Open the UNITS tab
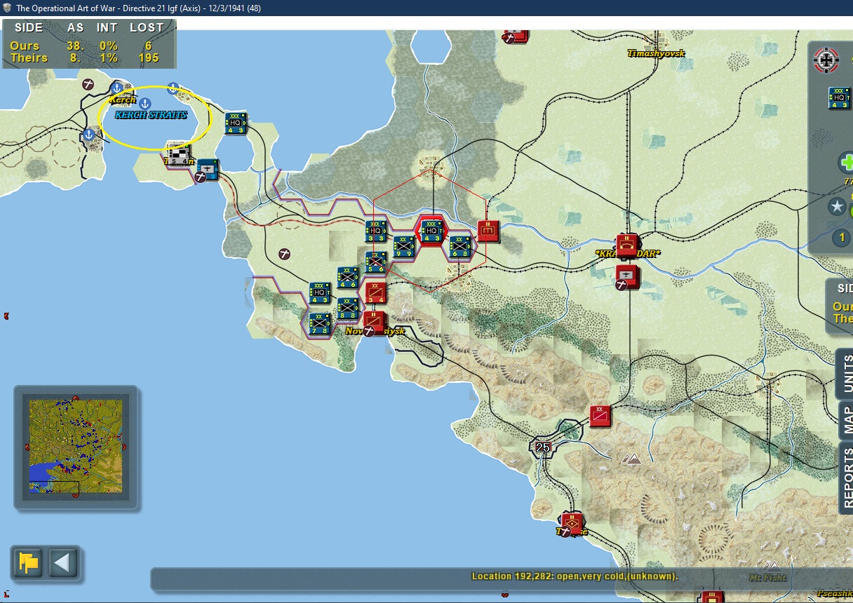The height and width of the screenshot is (603, 853). click(x=846, y=373)
